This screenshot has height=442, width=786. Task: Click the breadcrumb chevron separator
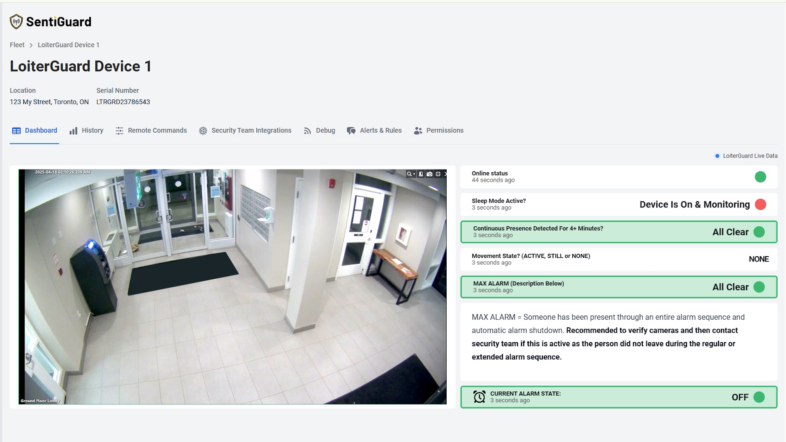(x=31, y=45)
